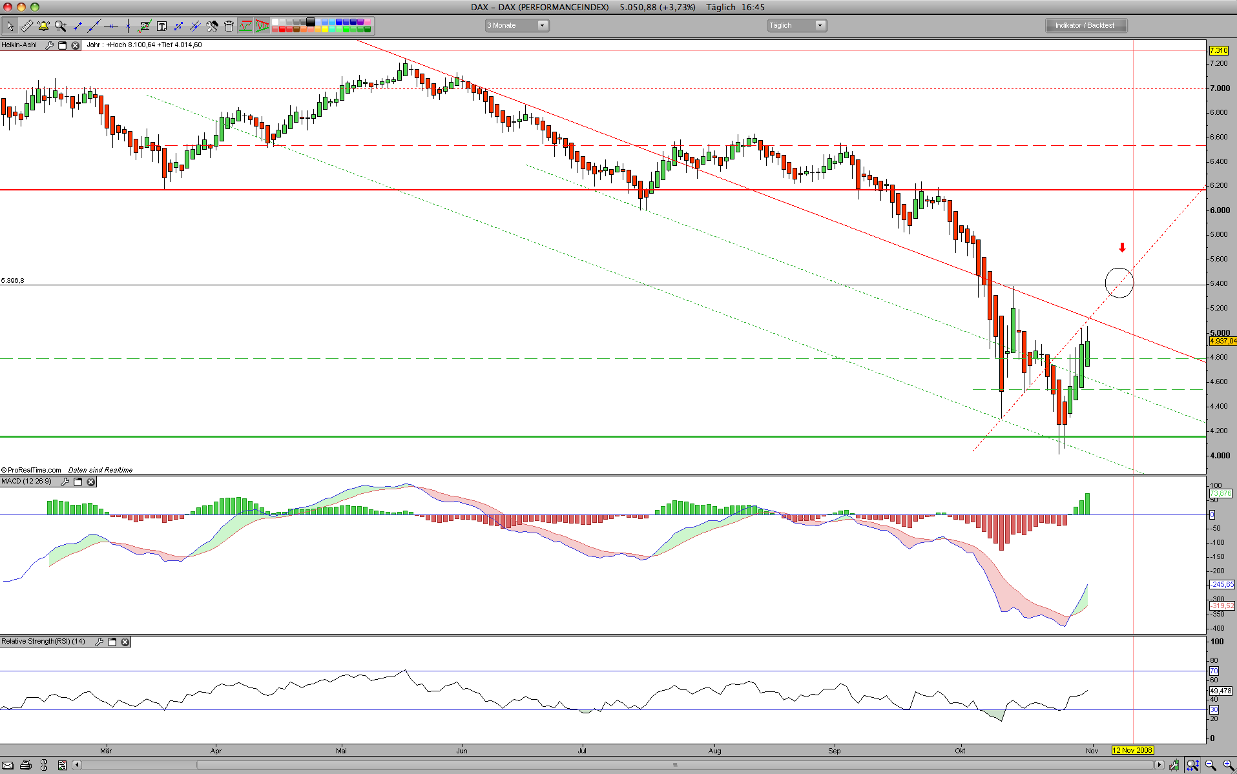
Task: Click the horizontal scrollbar thumb
Action: coord(675,766)
